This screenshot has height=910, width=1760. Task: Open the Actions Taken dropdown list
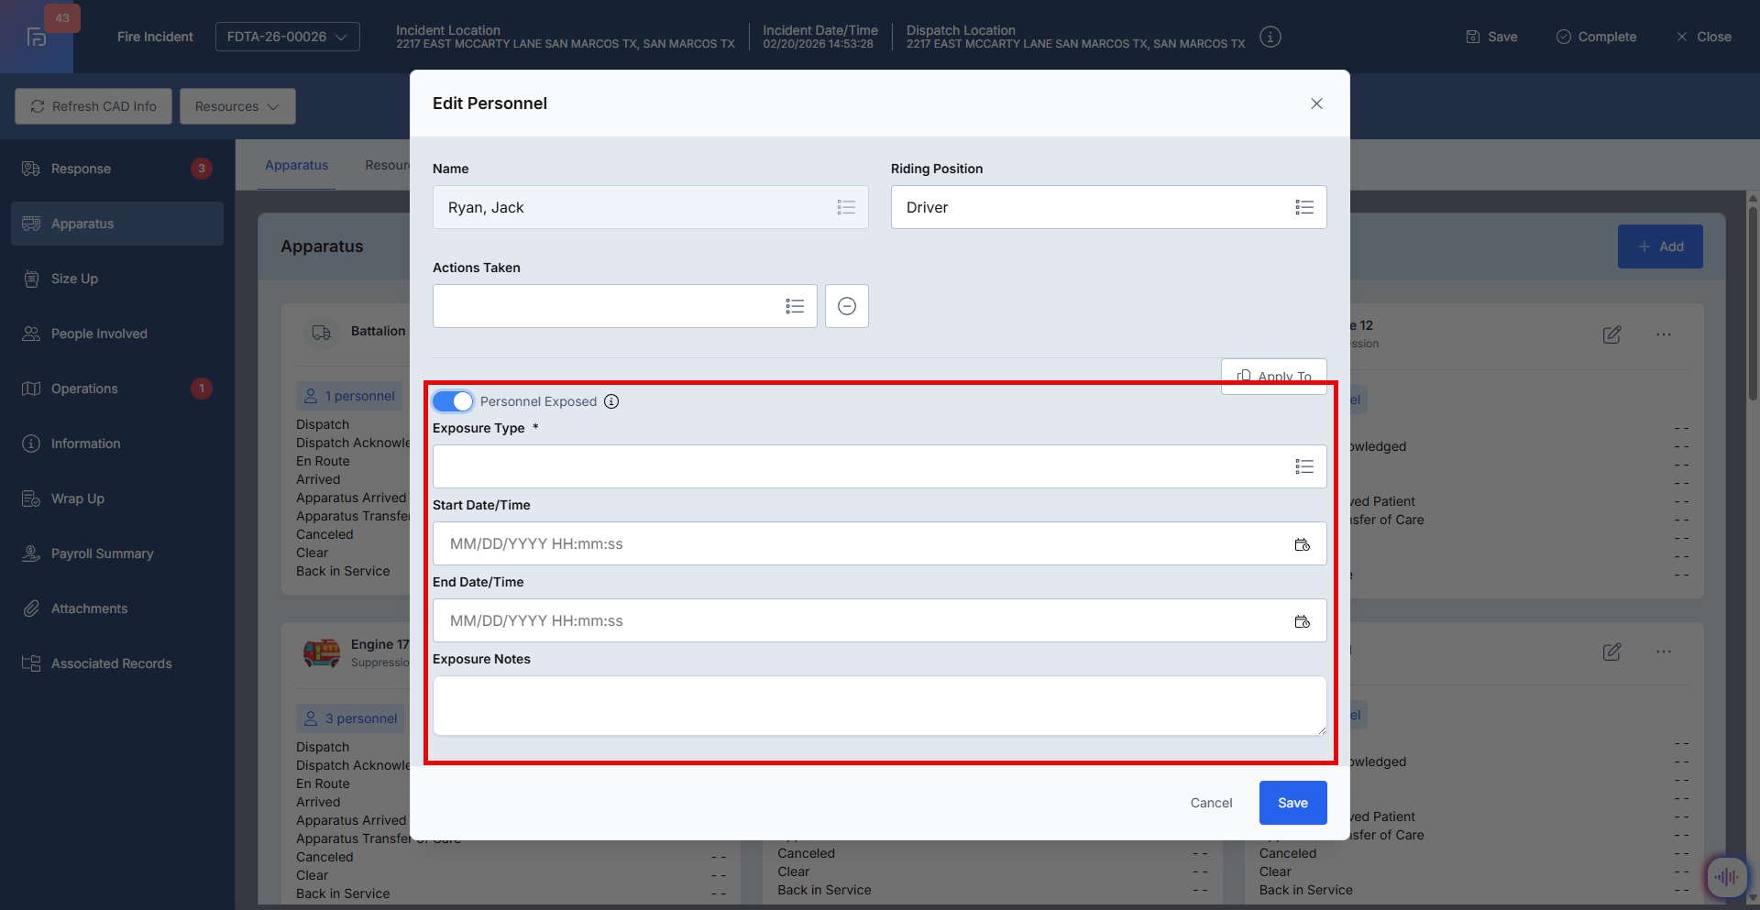(794, 306)
